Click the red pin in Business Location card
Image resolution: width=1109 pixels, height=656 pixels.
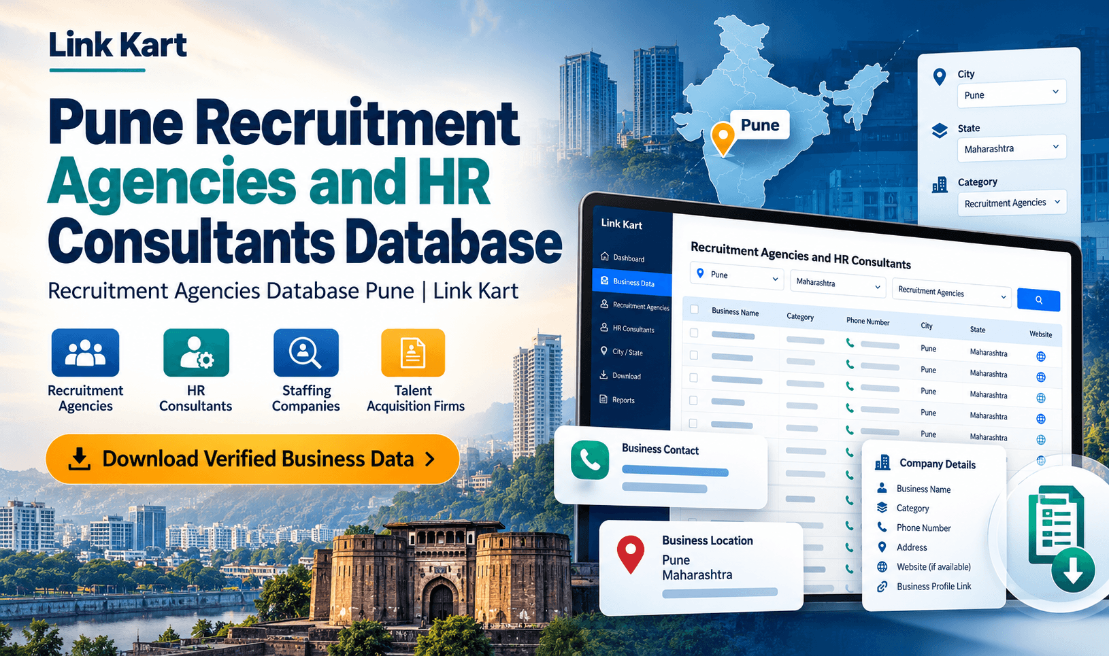631,555
